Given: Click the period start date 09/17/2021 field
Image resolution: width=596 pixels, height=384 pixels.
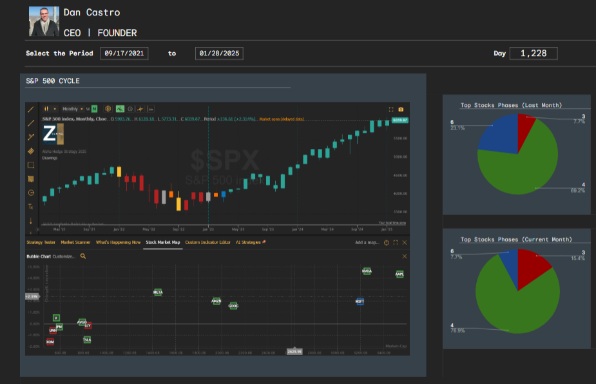Looking at the screenshot, I should [x=124, y=53].
